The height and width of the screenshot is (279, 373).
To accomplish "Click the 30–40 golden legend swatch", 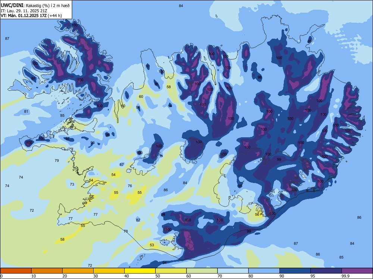I will tap(109, 271).
